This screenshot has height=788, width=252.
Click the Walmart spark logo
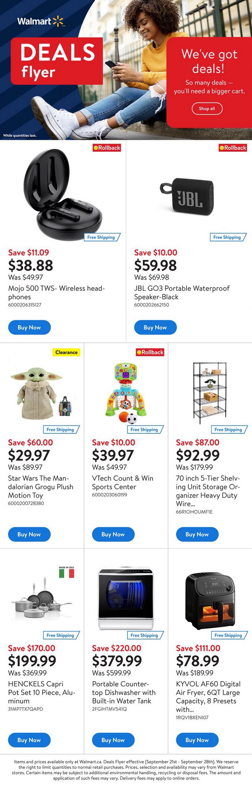[58, 21]
